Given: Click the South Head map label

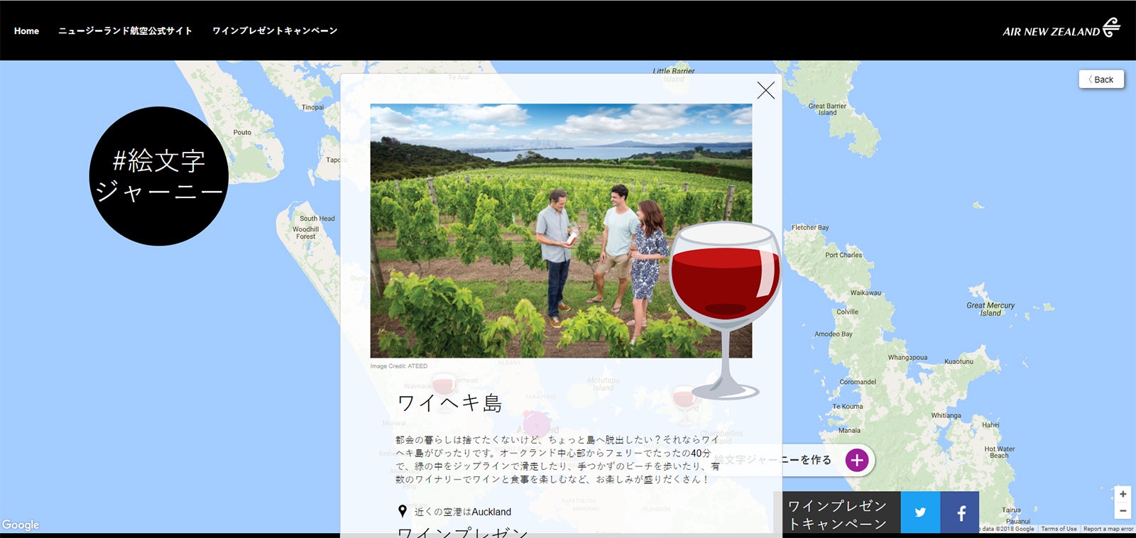Looking at the screenshot, I should (317, 219).
